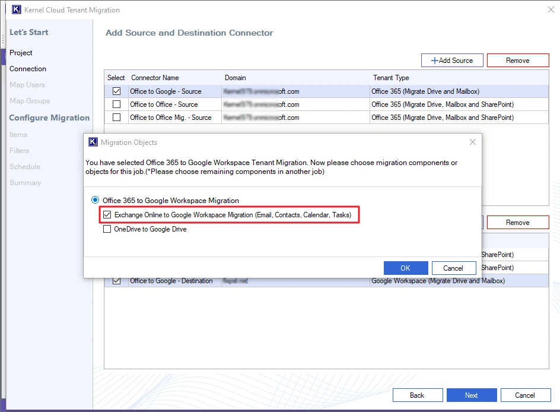Viewport: 560px width, 412px height.
Task: Click the Kernel app icon in title bar
Action: pos(16,9)
